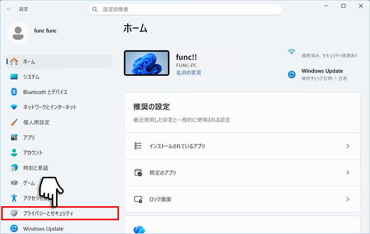This screenshot has height=234, width=370.
Task: Select ゲーム in sidebar
Action: click(x=60, y=183)
